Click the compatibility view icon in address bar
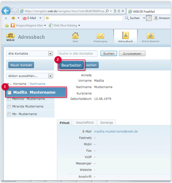 [115, 11]
